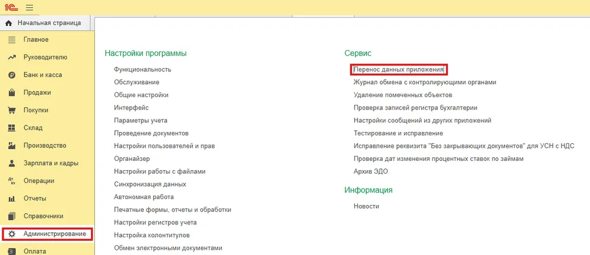Open Автономная работа

pos(144,197)
